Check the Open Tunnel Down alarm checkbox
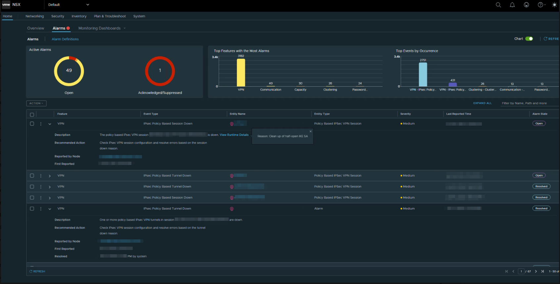Screen dimensions: 560x284 pos(32,176)
